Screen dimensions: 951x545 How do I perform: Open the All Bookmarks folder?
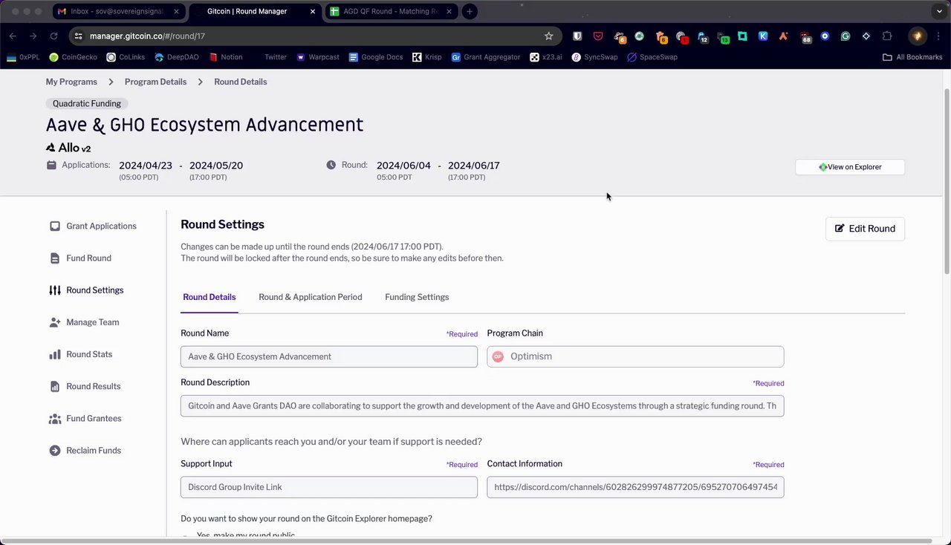(x=912, y=57)
